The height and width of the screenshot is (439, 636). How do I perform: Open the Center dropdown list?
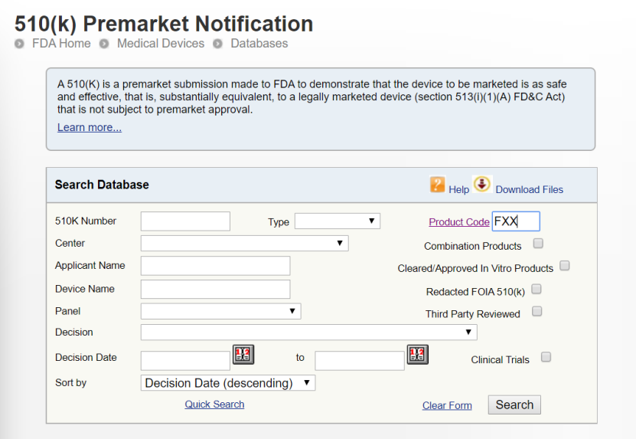pos(245,244)
